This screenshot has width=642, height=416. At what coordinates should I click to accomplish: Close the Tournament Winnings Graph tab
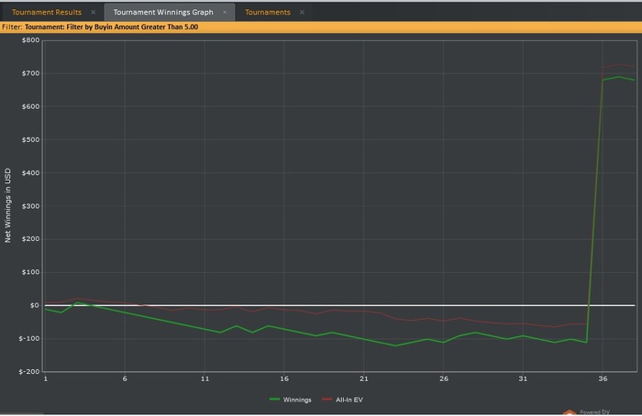[x=225, y=13]
